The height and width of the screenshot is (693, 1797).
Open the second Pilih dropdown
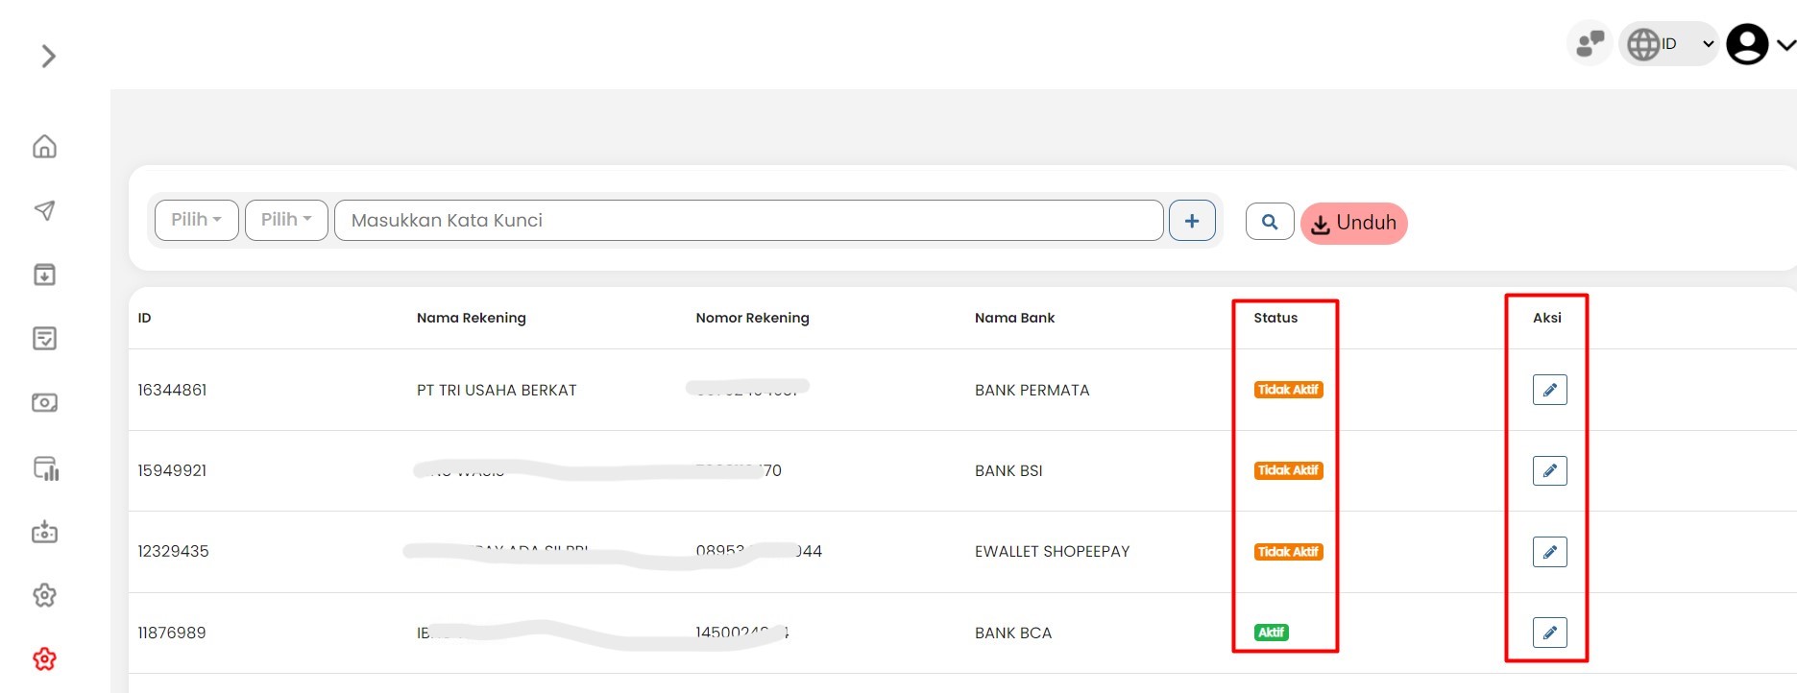[286, 220]
